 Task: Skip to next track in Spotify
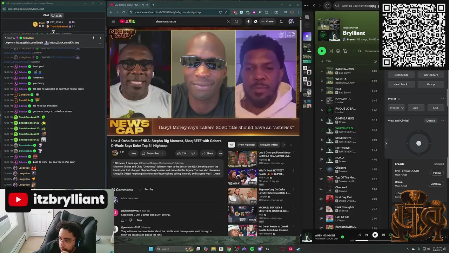click(383, 235)
